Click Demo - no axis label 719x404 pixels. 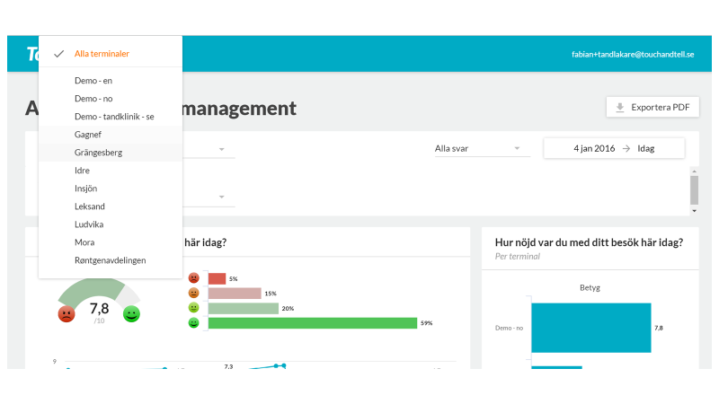point(509,328)
